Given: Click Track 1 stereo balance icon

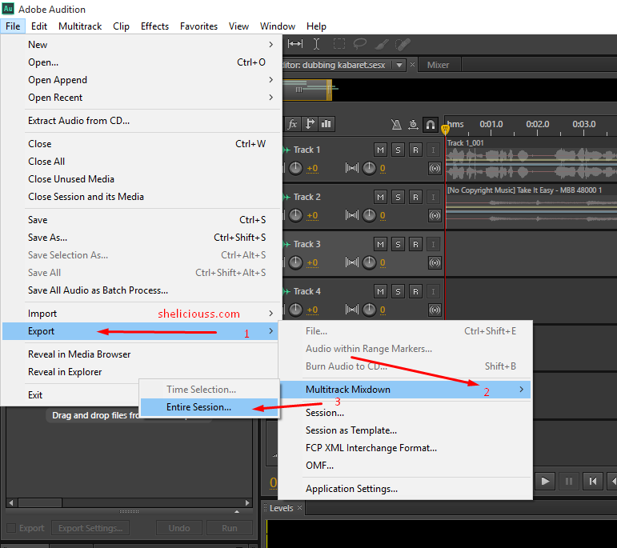Looking at the screenshot, I should point(352,168).
